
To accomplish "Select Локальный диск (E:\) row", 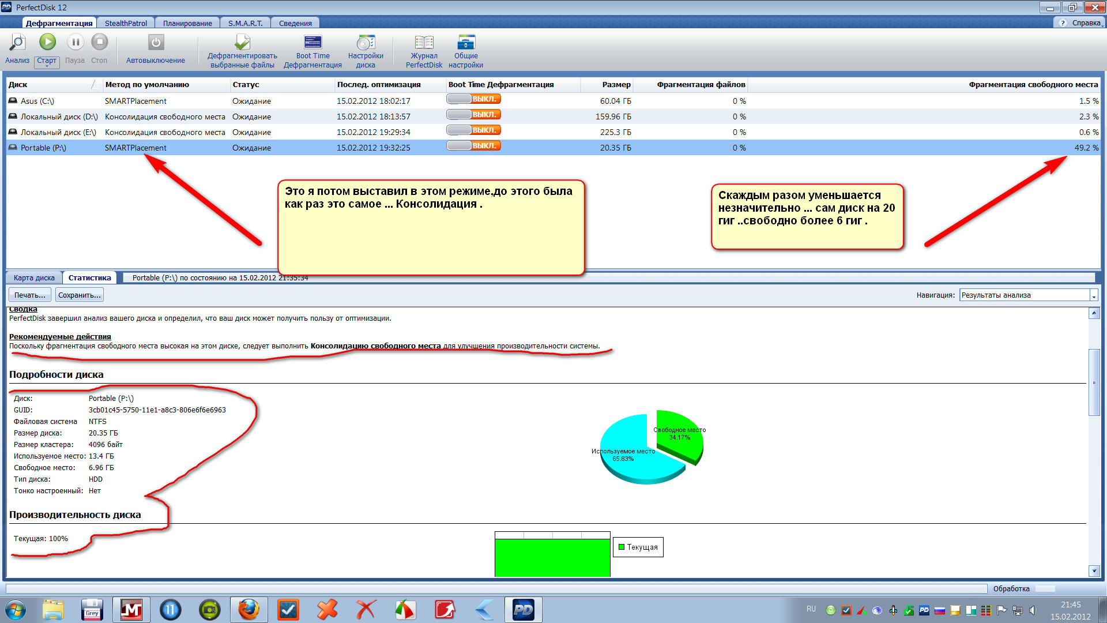I will coord(553,132).
